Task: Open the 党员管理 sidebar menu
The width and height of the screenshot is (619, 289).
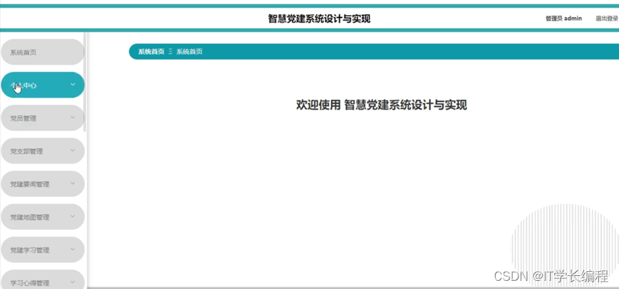Action: coord(43,118)
